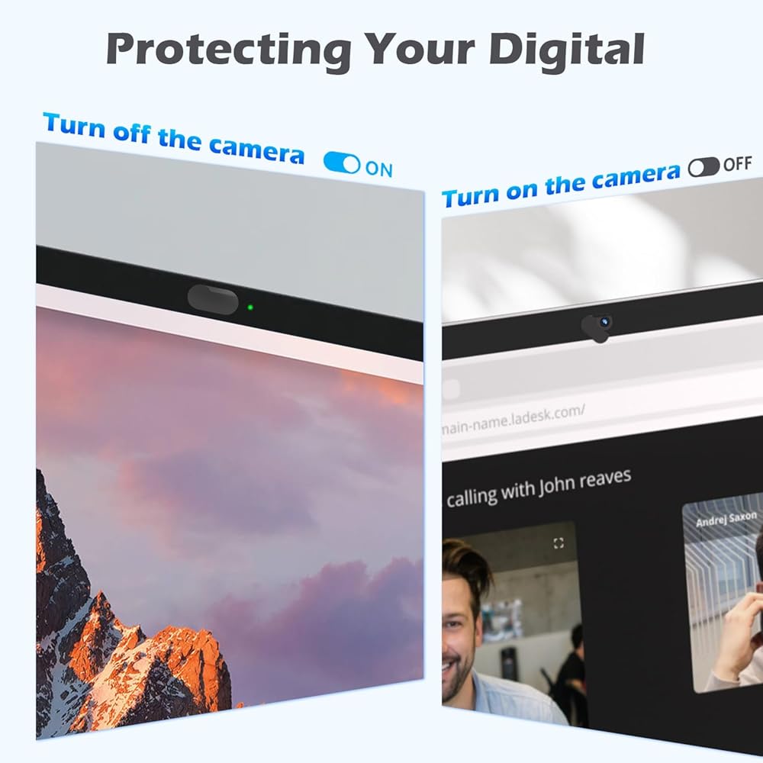The image size is (763, 763).
Task: Click the exposed blue webcam lens
Action: [x=604, y=321]
